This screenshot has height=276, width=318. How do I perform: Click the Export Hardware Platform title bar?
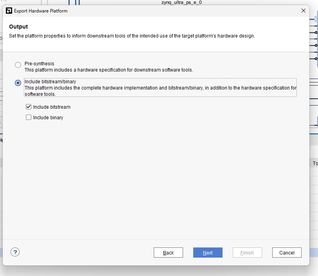point(156,11)
